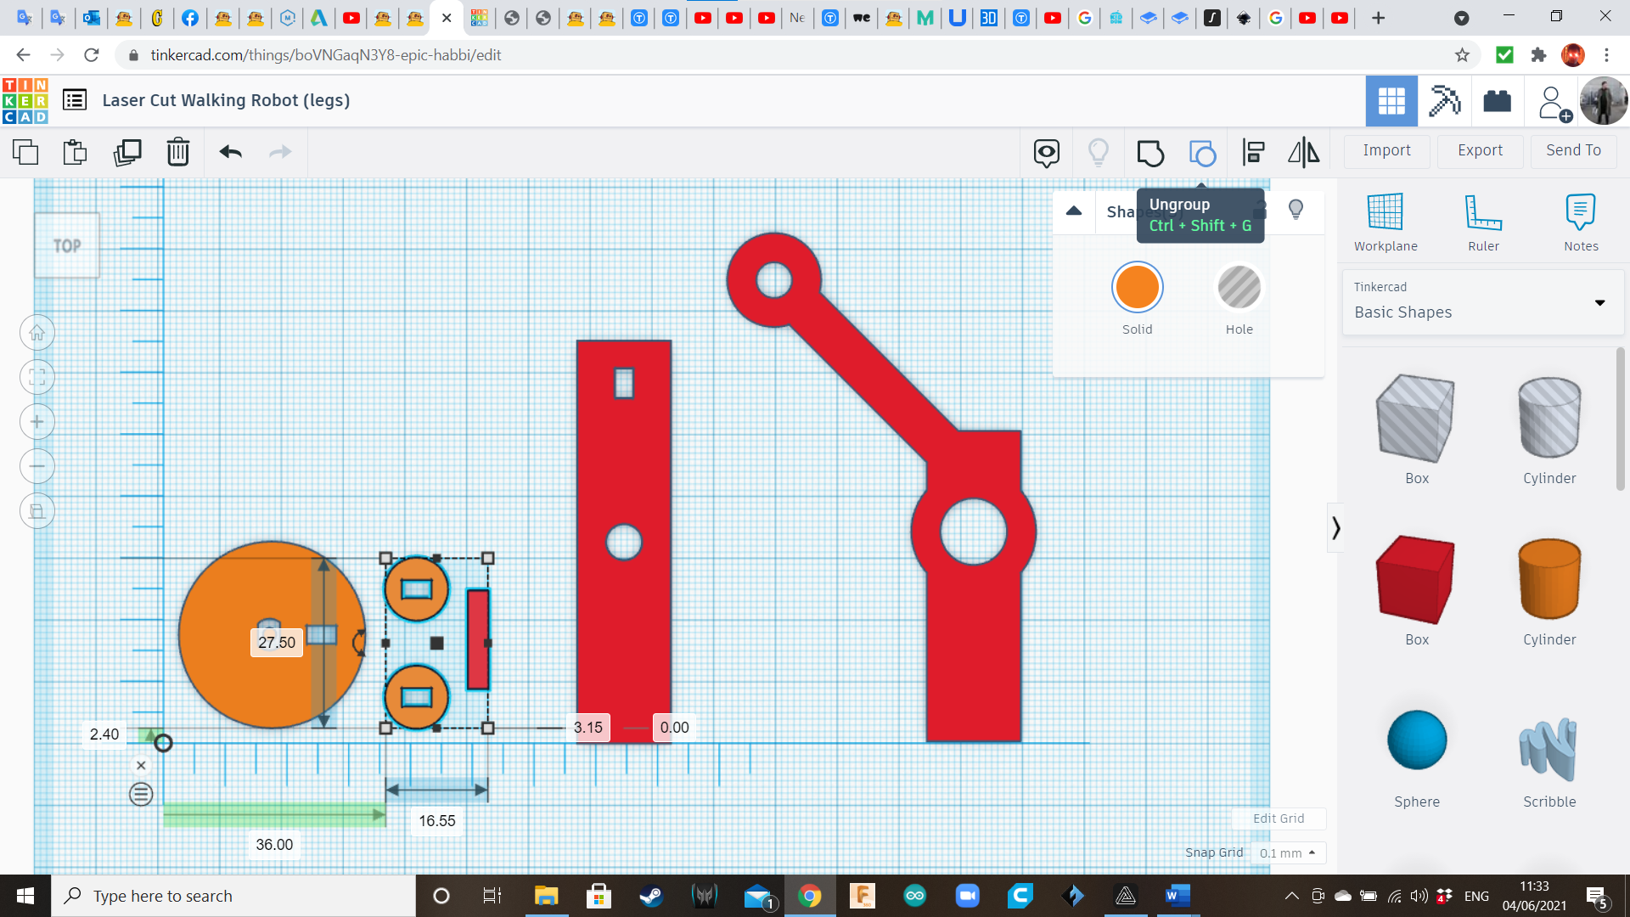Click the Duplicate and repeat icon

pyautogui.click(x=127, y=152)
